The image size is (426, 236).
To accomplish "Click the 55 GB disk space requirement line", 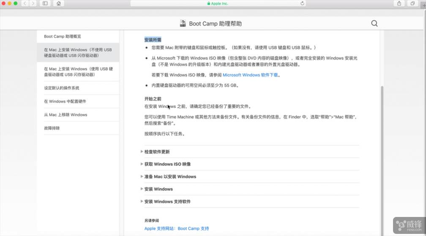I will [195, 85].
